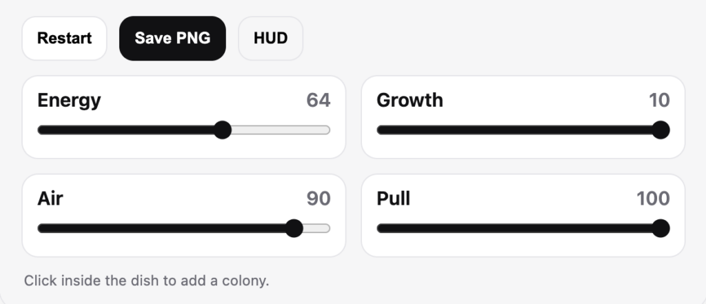Click the Restart button

64,38
